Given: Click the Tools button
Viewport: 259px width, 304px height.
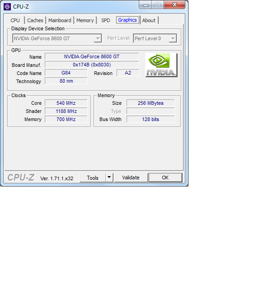Looking at the screenshot, I should coord(93,178).
